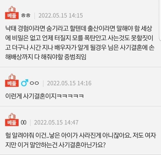Click the thumbs-up icon above ㅎㅎ's 베플 badge
Screen dimensions: 161x155
12,9
